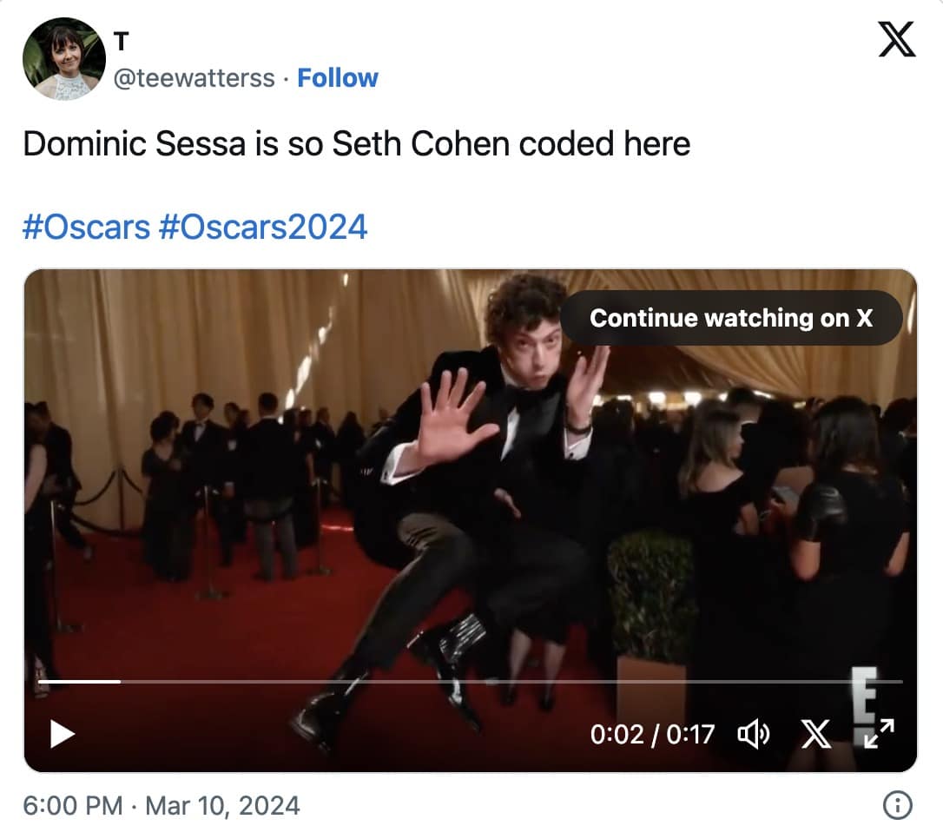Click the X share icon in the video controls

(816, 734)
